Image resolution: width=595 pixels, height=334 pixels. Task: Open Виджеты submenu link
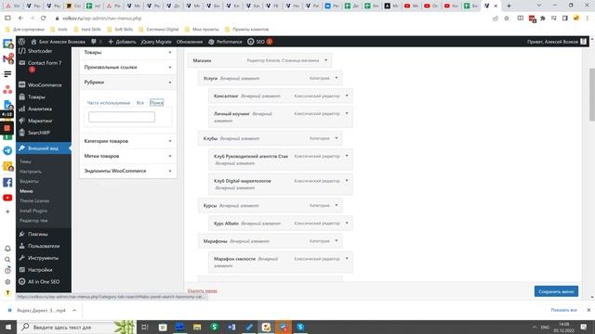[x=29, y=182]
